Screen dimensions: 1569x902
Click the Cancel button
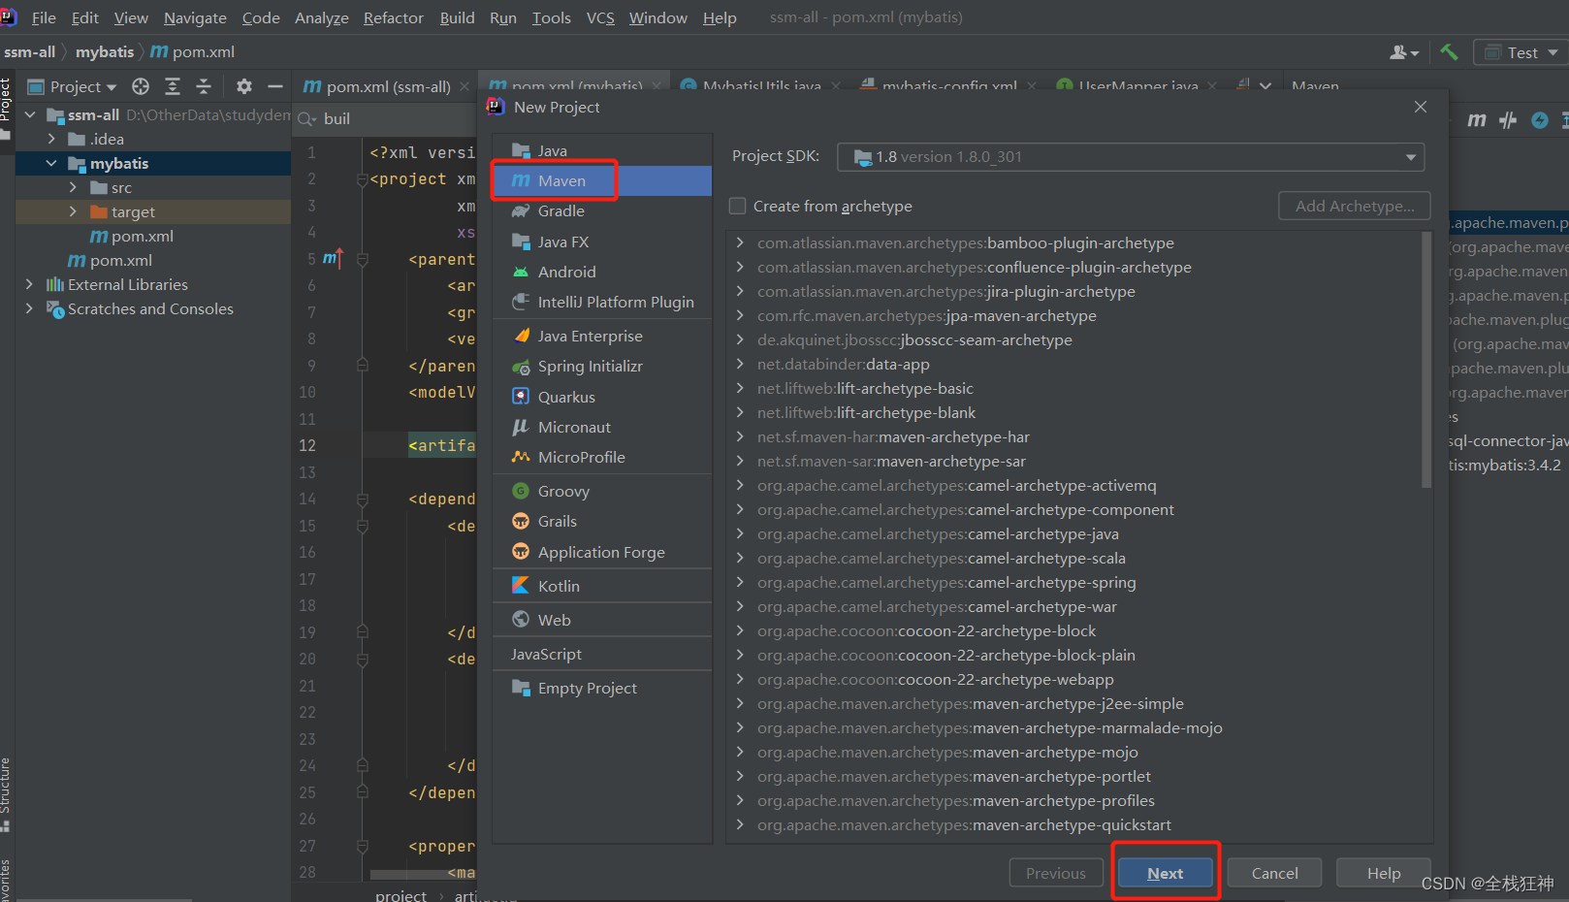[x=1274, y=873]
